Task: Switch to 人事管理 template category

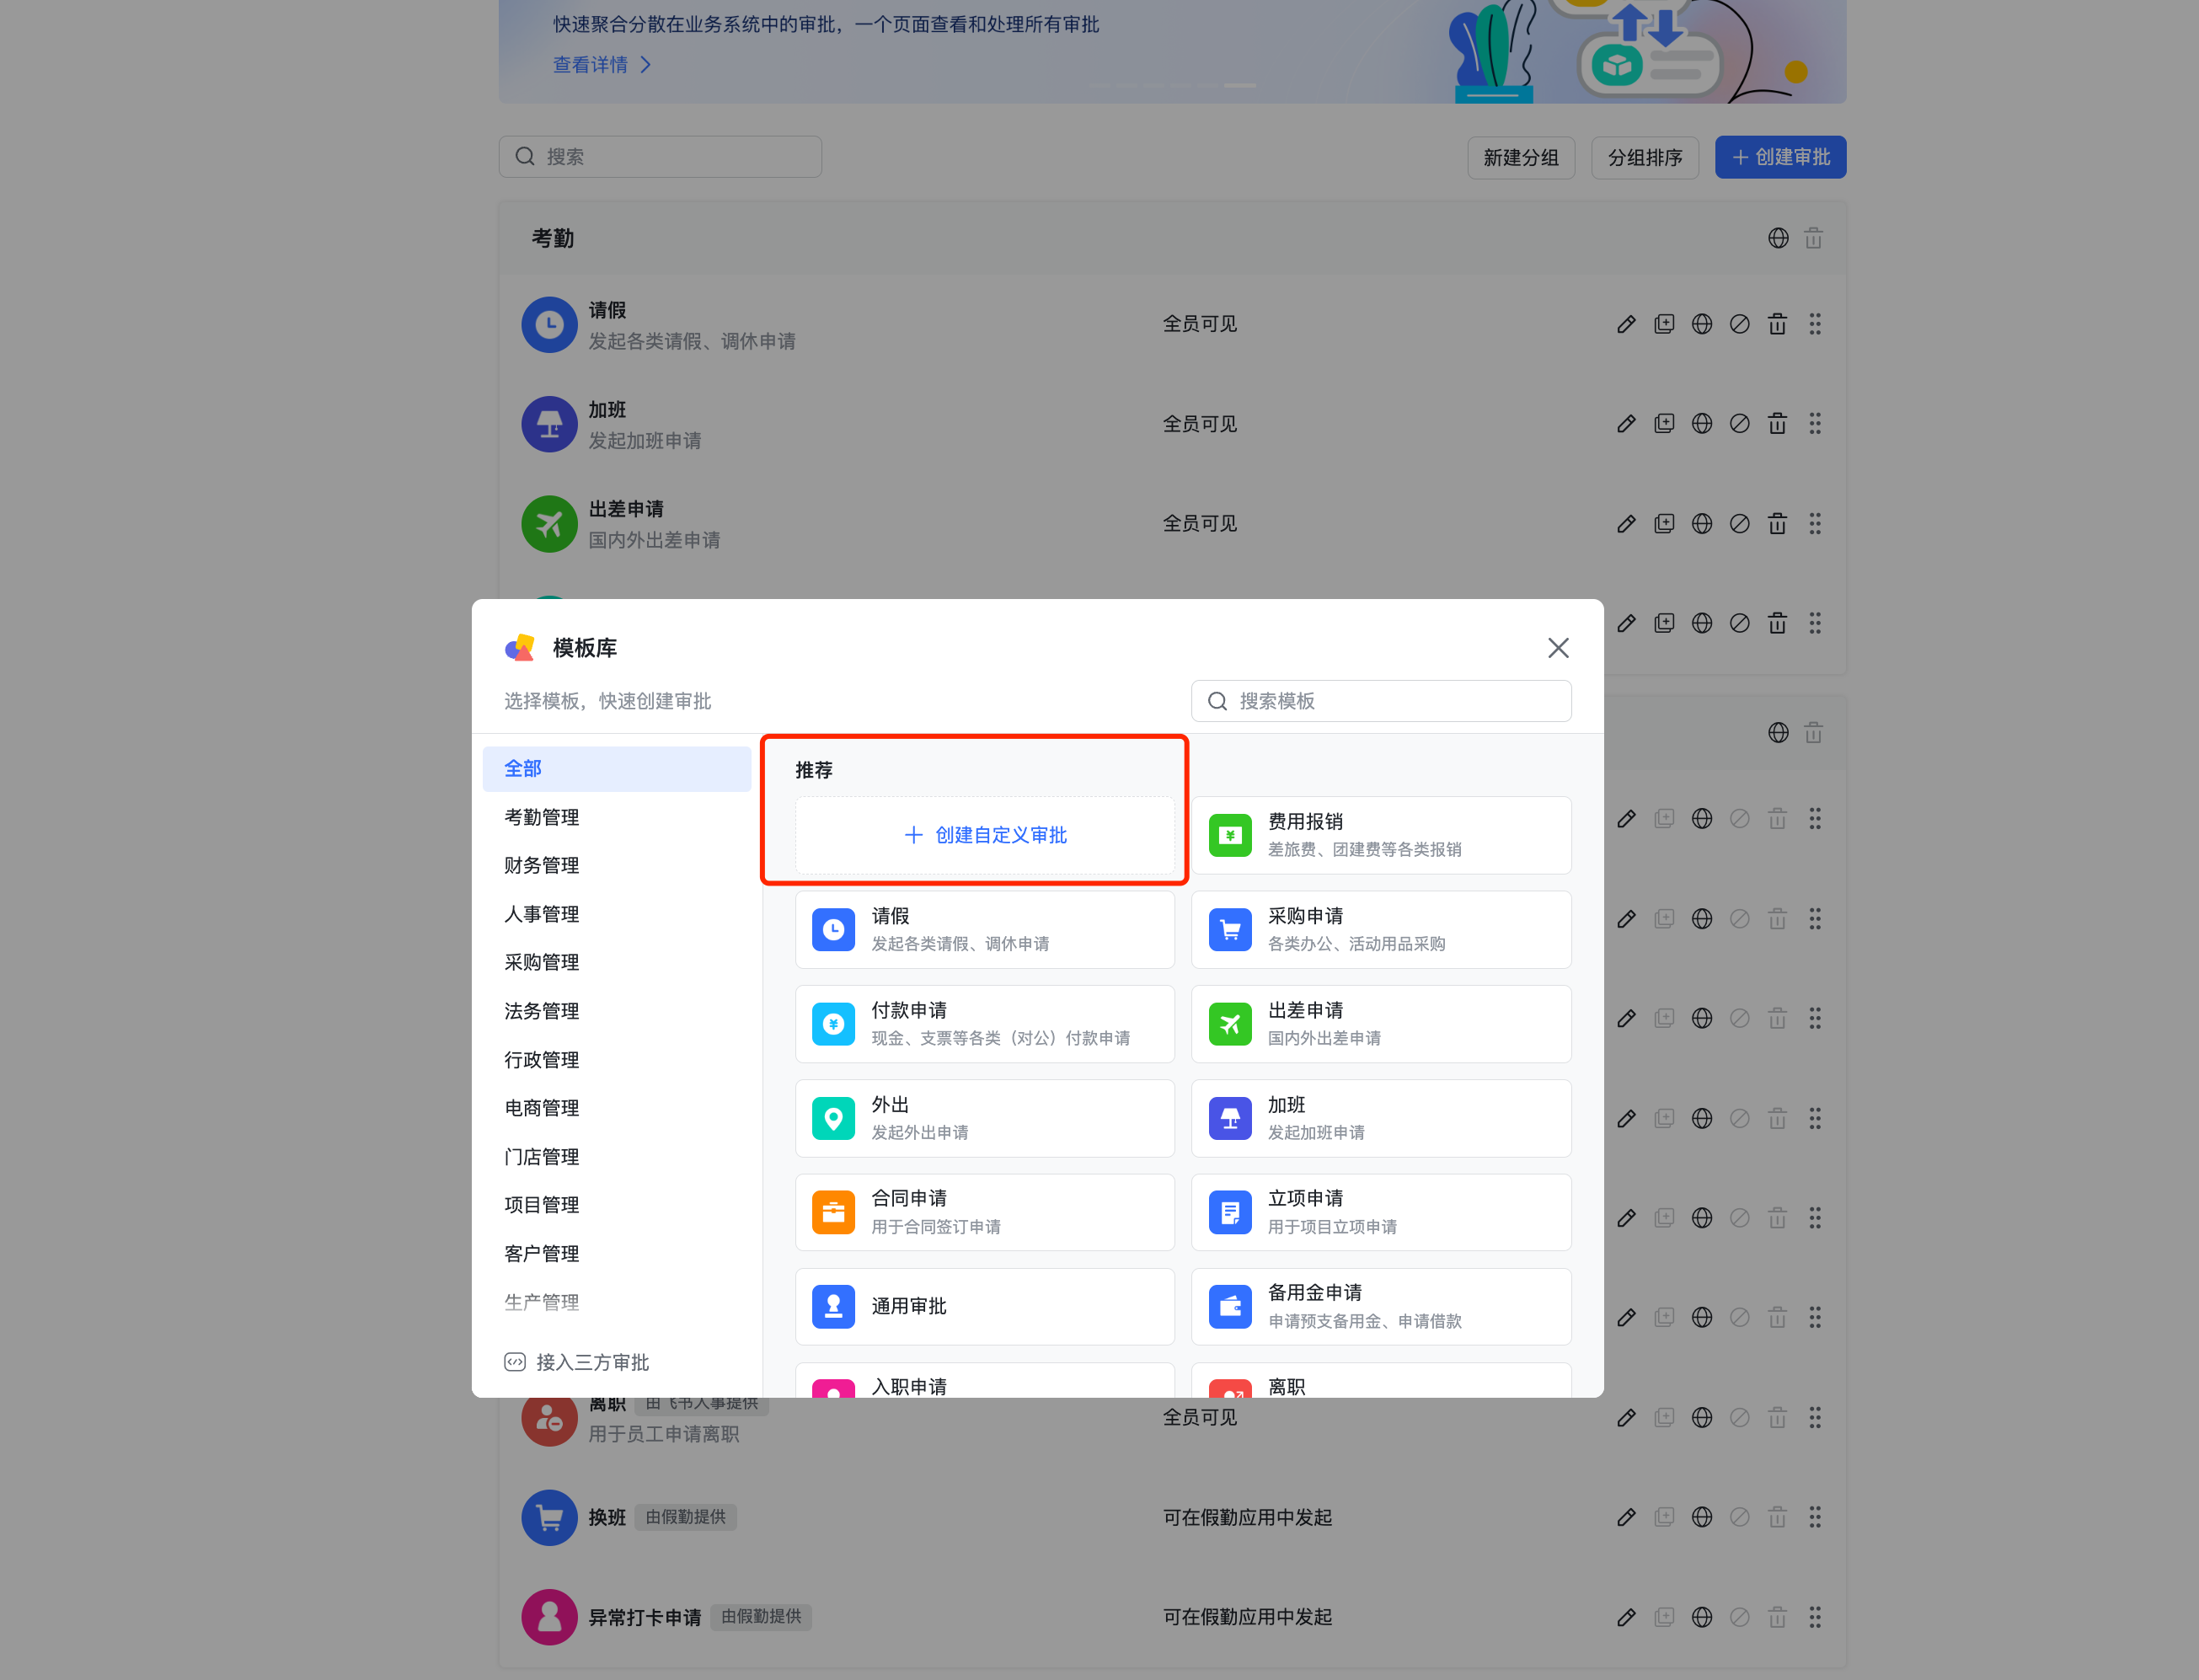Action: click(x=541, y=914)
